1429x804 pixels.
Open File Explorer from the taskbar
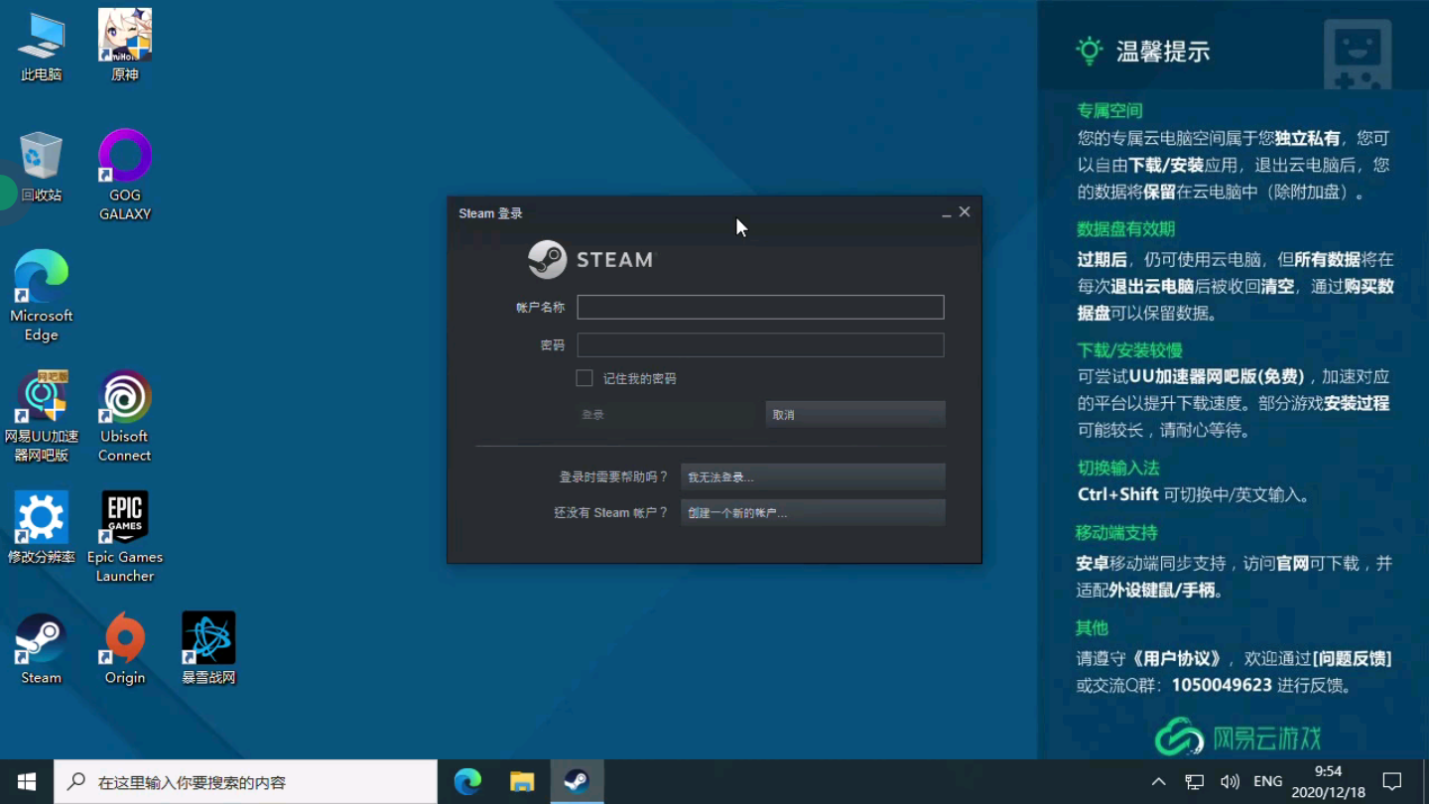pos(522,781)
